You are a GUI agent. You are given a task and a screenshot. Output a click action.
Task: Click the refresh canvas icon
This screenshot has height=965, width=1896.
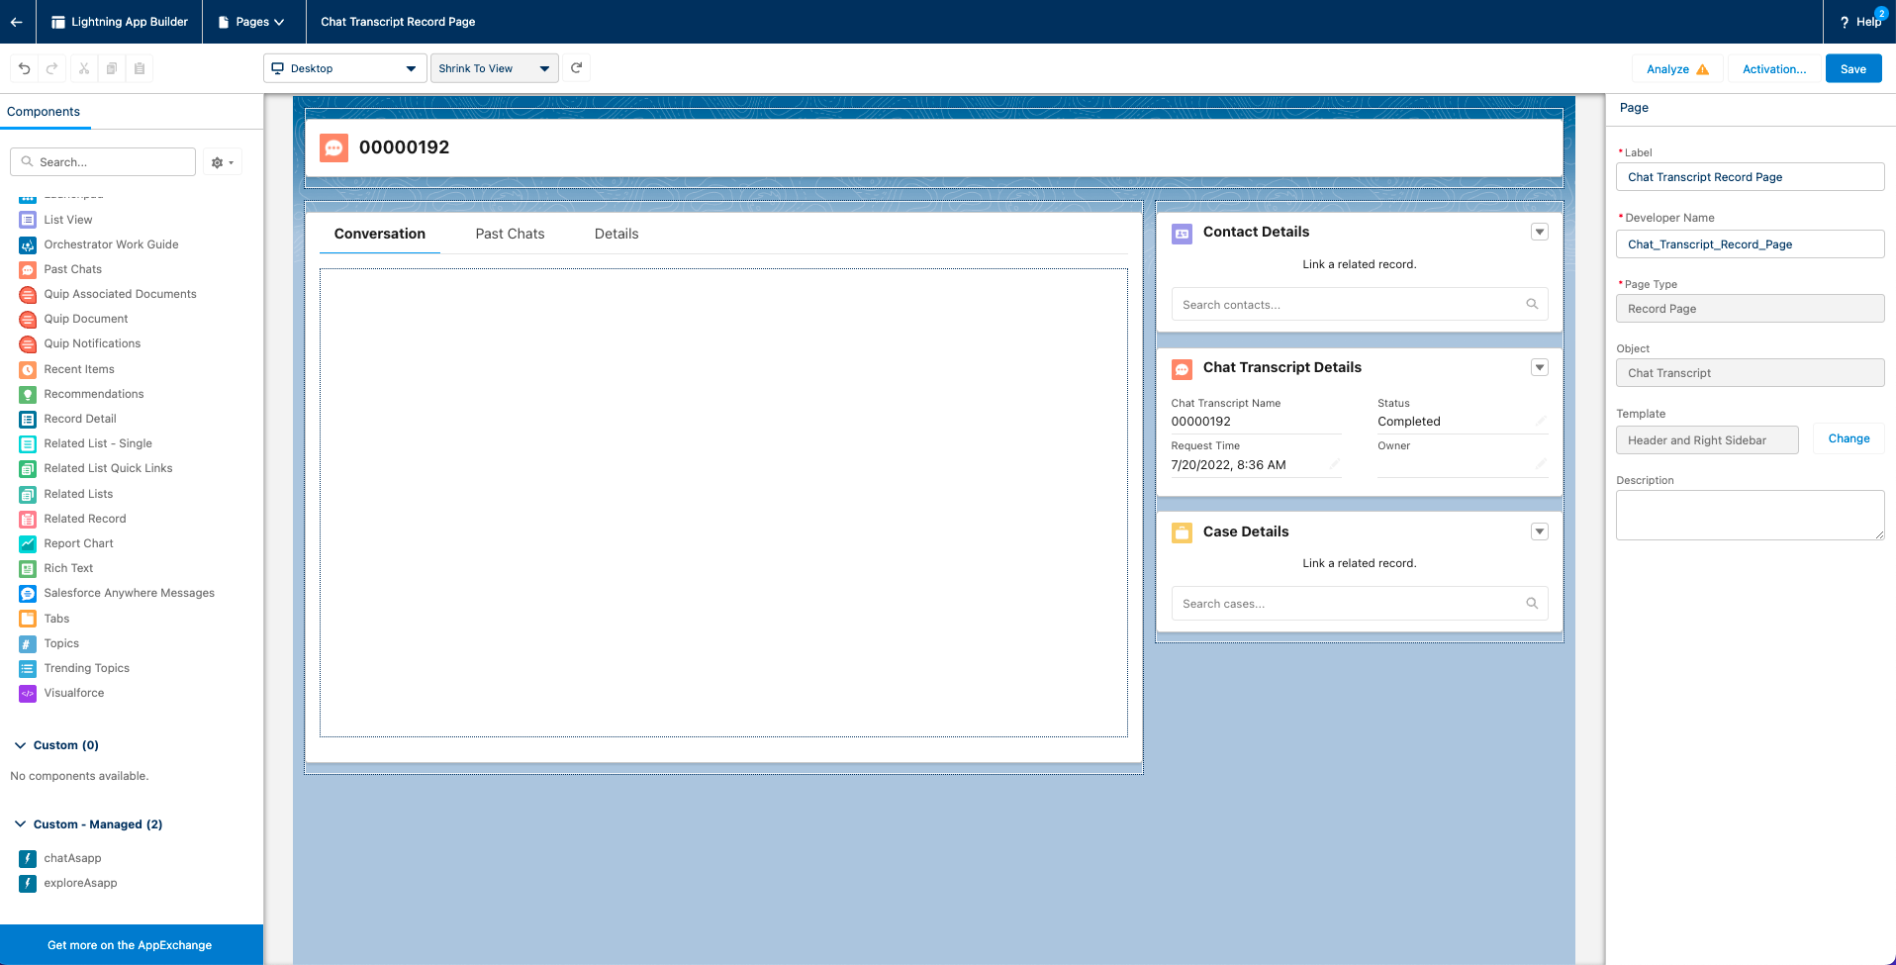[x=576, y=68]
